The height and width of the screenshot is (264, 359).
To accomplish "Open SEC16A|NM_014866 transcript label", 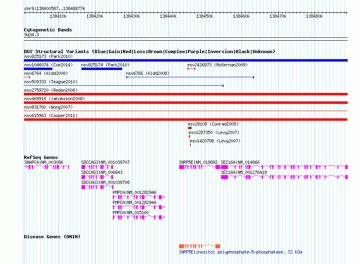I will 240,162.
